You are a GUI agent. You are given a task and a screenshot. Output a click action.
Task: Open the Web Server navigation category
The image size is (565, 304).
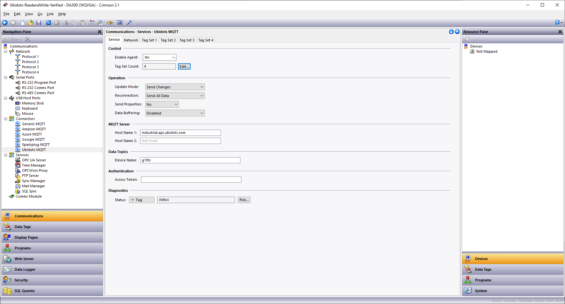coord(52,259)
